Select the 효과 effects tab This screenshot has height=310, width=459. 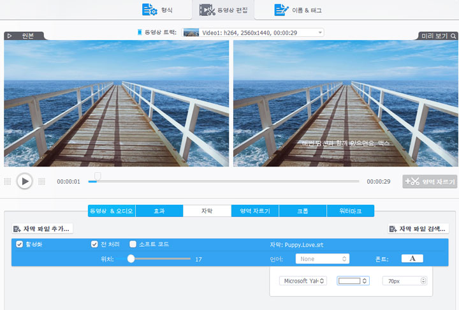tap(159, 210)
